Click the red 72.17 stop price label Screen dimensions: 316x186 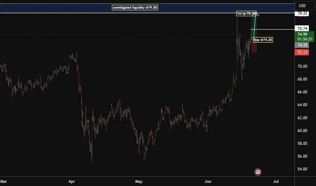[302, 52]
